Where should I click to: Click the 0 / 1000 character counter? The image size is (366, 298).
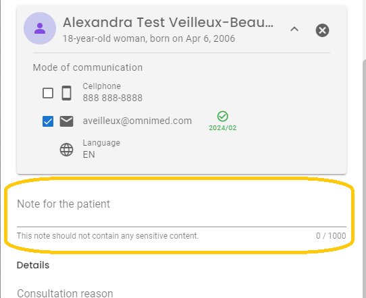point(331,236)
